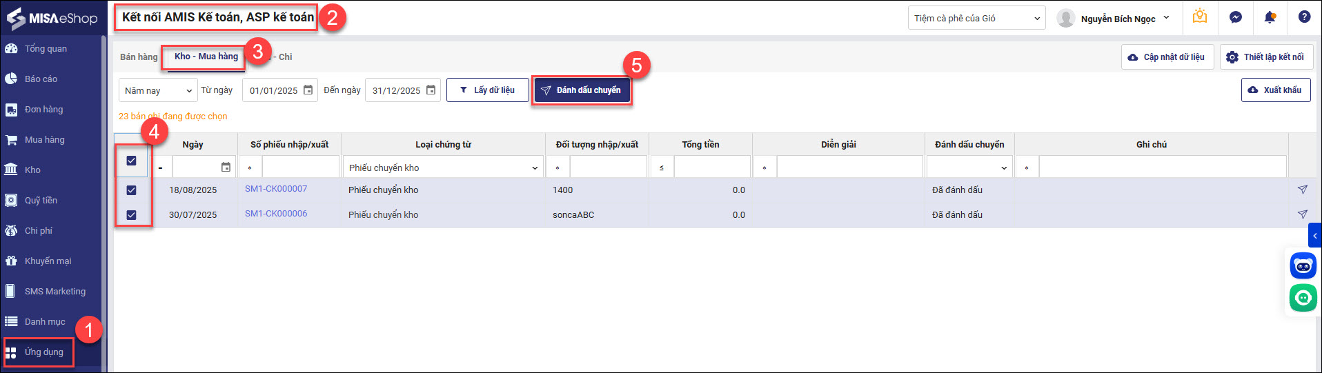Viewport: 1322px width, 373px height.
Task: Switch to the Bán hàng tab
Action: pyautogui.click(x=139, y=57)
